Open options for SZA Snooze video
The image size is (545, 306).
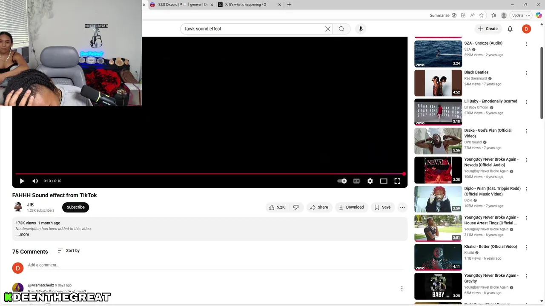click(526, 44)
